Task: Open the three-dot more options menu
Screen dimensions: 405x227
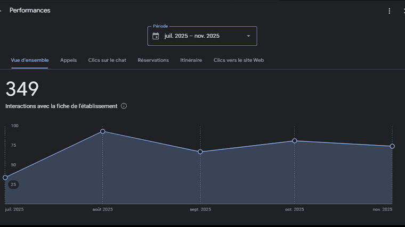Action: click(x=390, y=11)
